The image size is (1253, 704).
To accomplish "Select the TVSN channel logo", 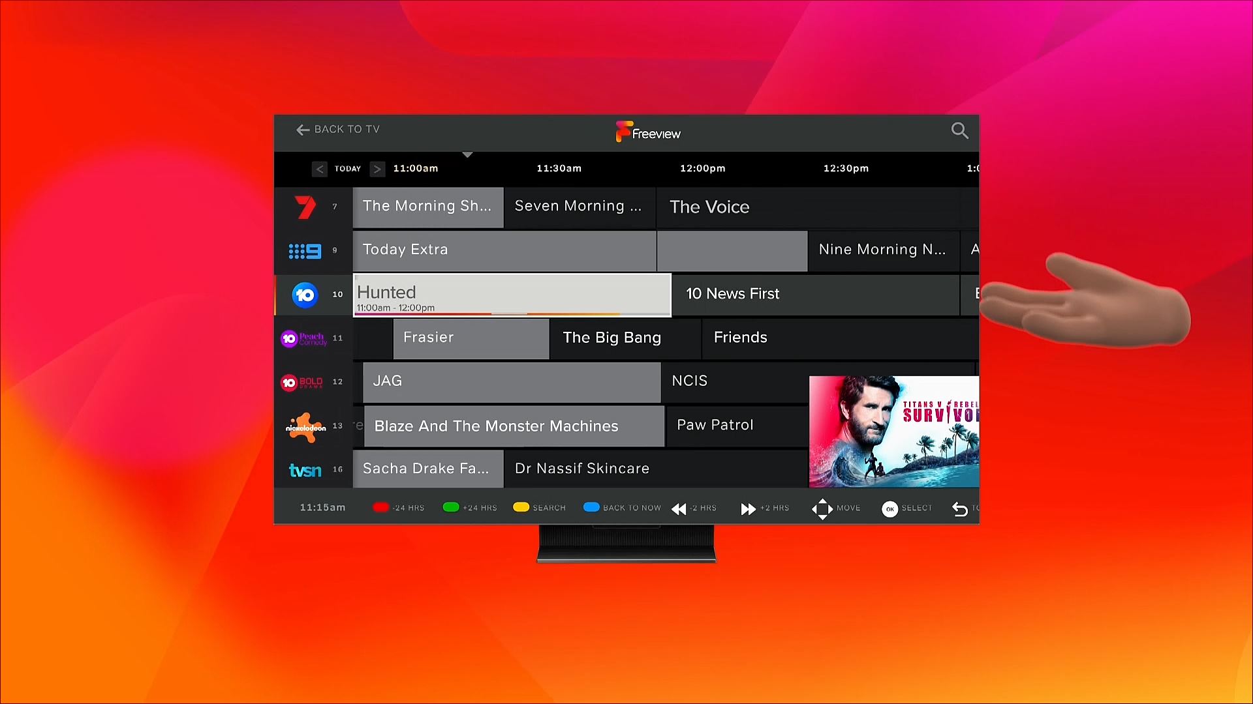I will tap(305, 470).
